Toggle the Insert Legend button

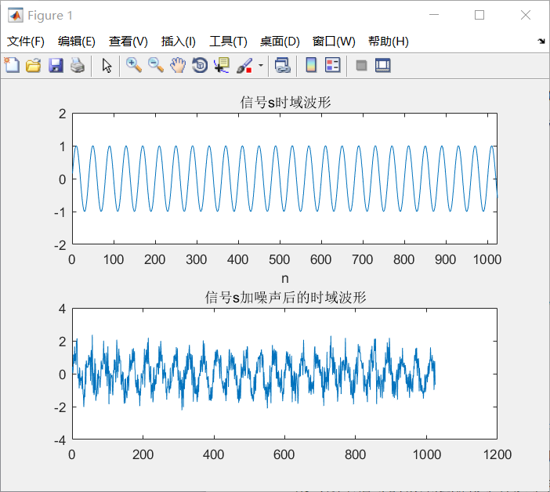click(x=333, y=66)
